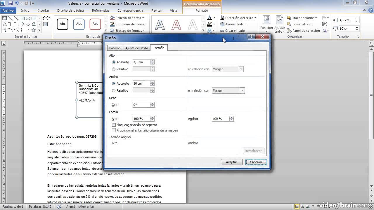Increase Escala Alto percentage with spinner

[x=153, y=118]
